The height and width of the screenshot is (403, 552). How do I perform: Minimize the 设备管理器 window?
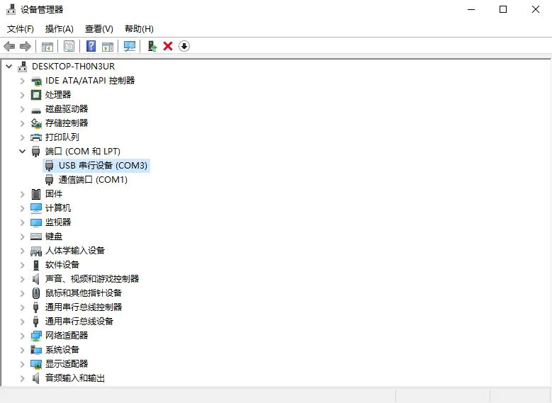coord(471,9)
